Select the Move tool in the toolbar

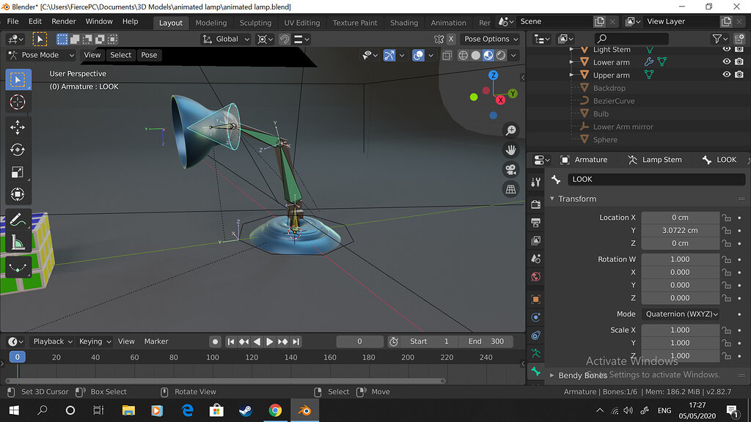[x=18, y=127]
